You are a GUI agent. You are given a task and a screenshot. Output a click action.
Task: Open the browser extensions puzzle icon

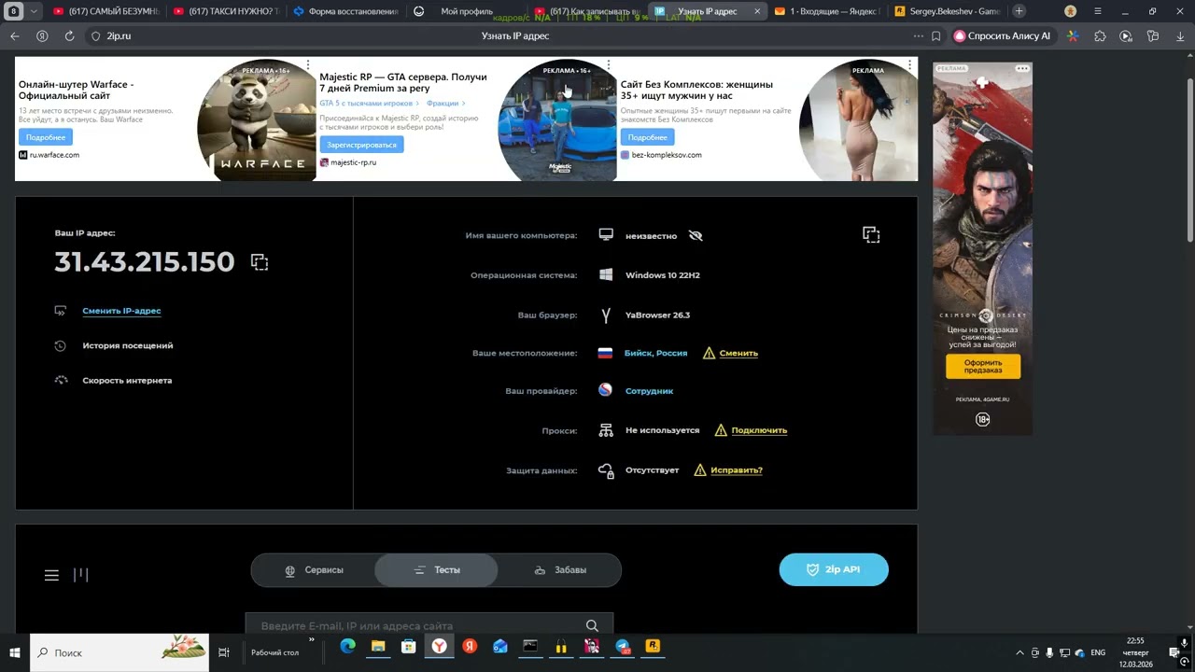click(1100, 36)
